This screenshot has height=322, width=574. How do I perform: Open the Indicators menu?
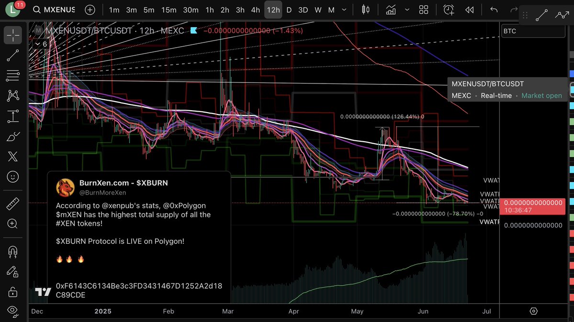(391, 10)
